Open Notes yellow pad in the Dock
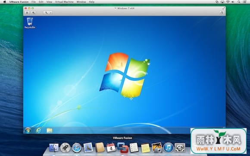 (x=145, y=148)
